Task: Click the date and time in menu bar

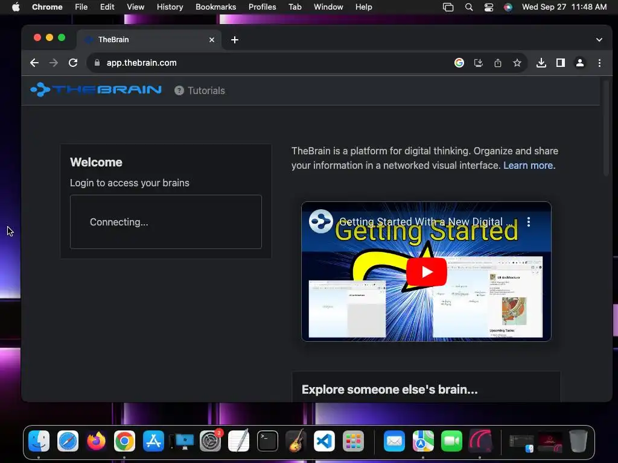Action: click(x=564, y=7)
